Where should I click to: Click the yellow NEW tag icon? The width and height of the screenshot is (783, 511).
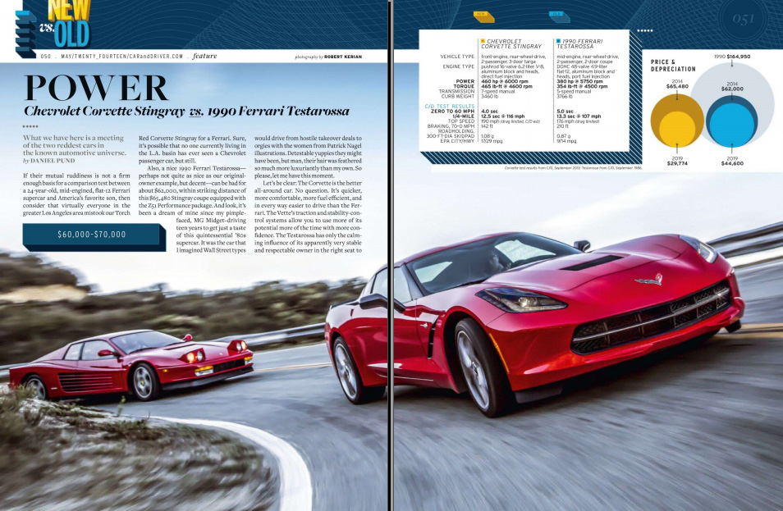point(483,16)
